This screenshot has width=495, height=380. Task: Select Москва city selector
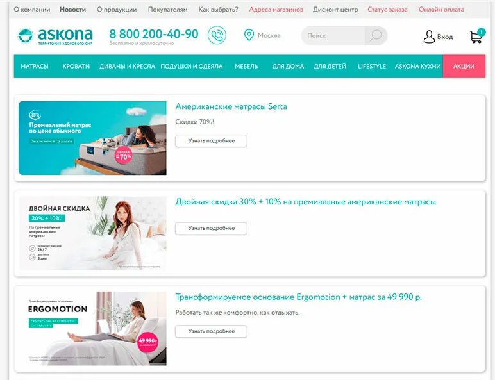click(x=269, y=35)
